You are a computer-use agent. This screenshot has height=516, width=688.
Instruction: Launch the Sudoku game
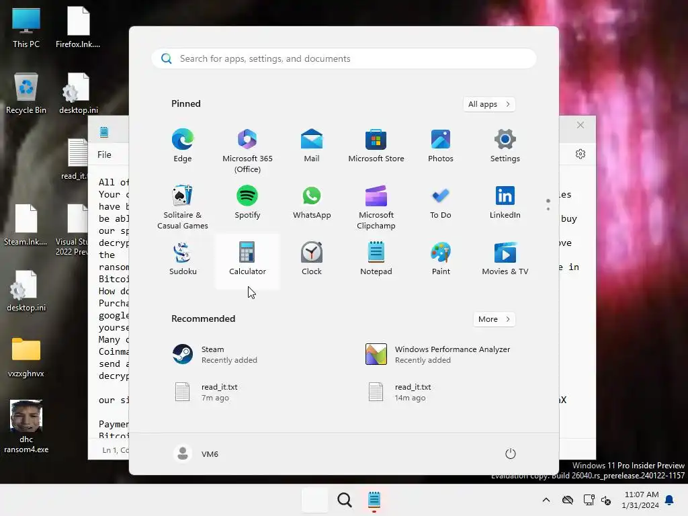coord(183,259)
